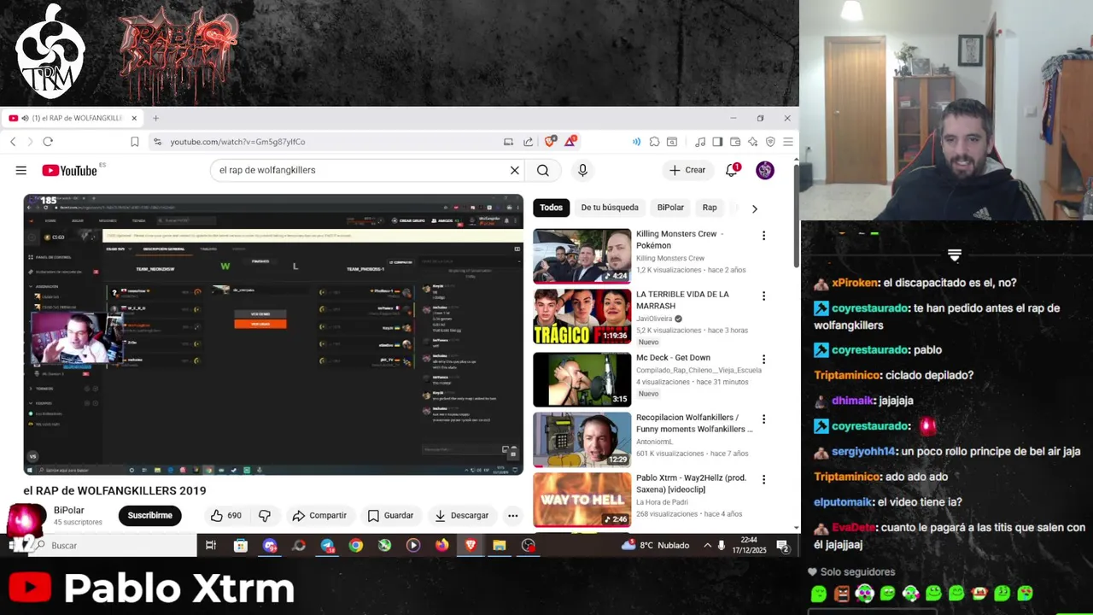1093x615 pixels.
Task: Subscribe with the Suscribirme button
Action: (149, 515)
